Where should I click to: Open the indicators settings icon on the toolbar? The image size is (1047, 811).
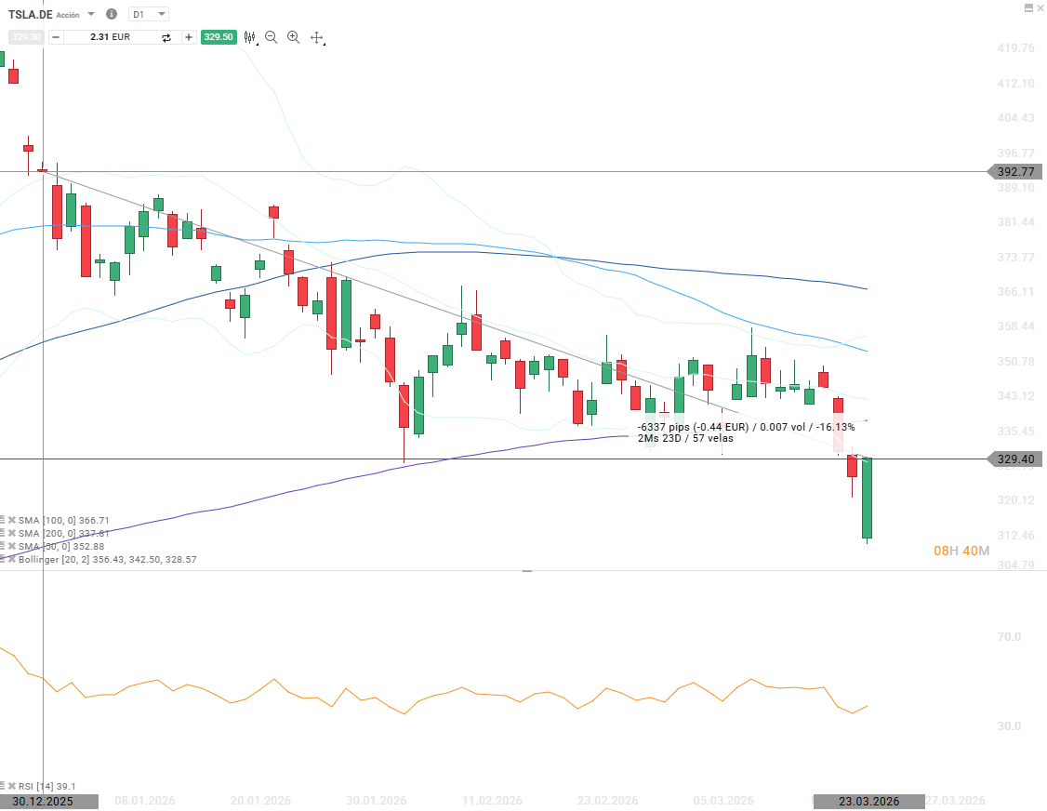(x=249, y=37)
